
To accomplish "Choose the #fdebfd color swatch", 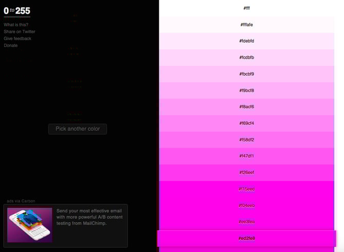I will (x=247, y=41).
